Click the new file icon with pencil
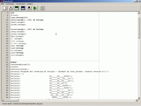This screenshot has width=141, height=106. pyautogui.click(x=5, y=8)
